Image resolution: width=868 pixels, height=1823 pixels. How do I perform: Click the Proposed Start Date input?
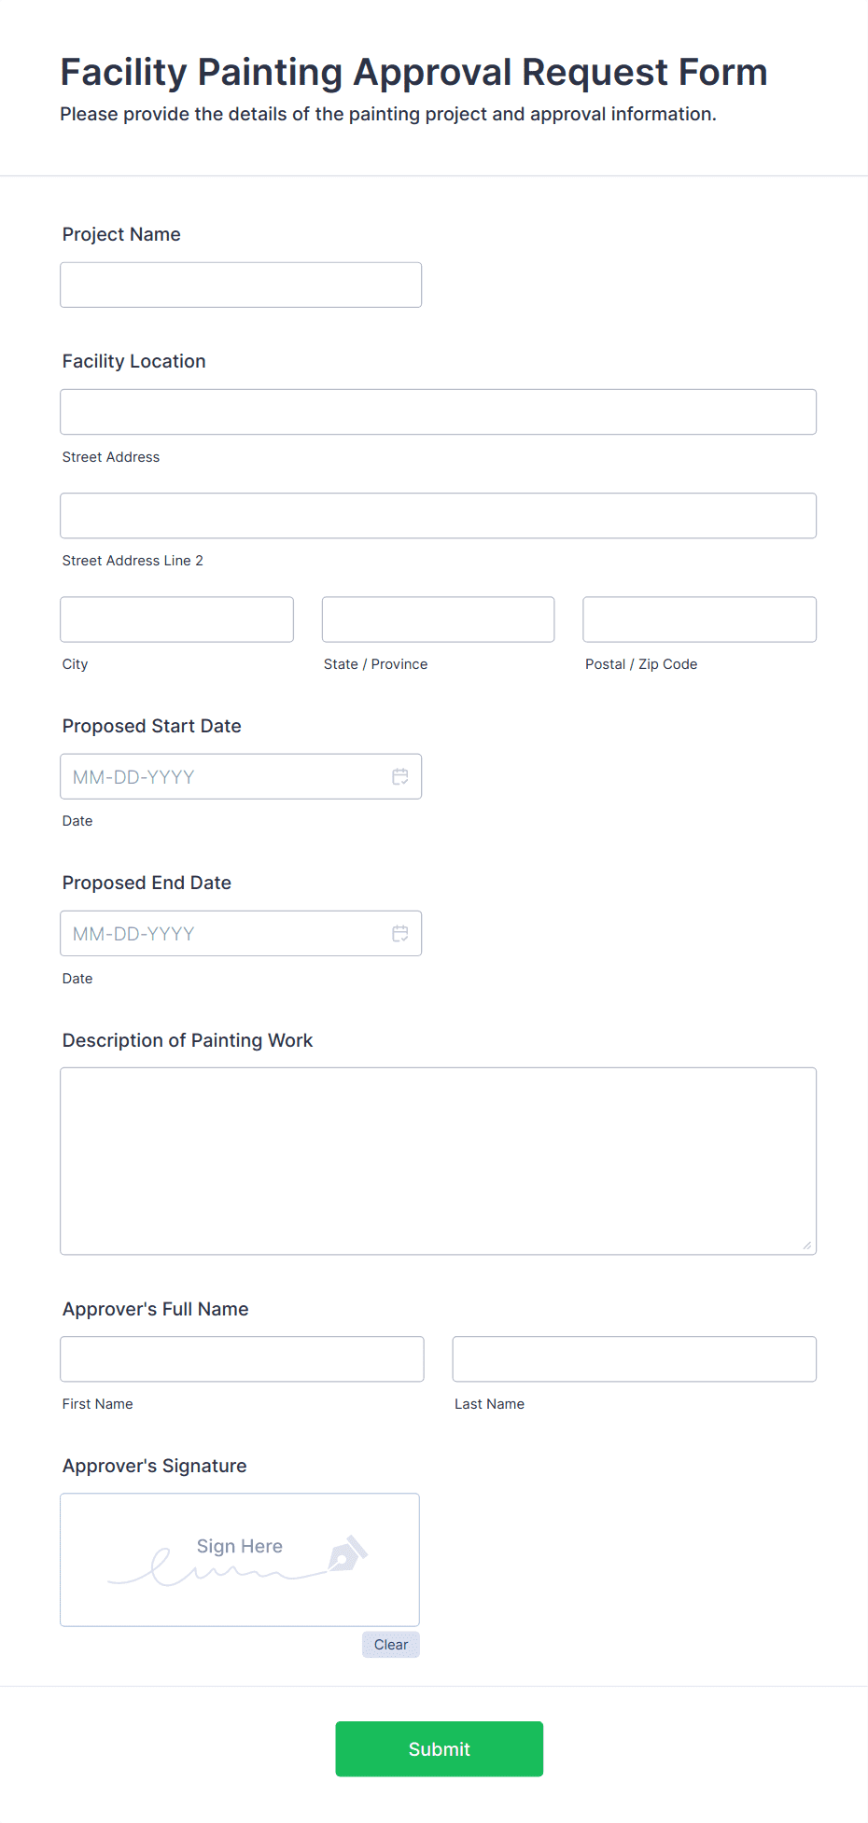click(x=224, y=776)
